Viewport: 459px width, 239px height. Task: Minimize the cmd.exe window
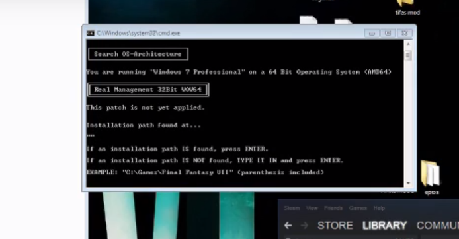tap(372, 33)
